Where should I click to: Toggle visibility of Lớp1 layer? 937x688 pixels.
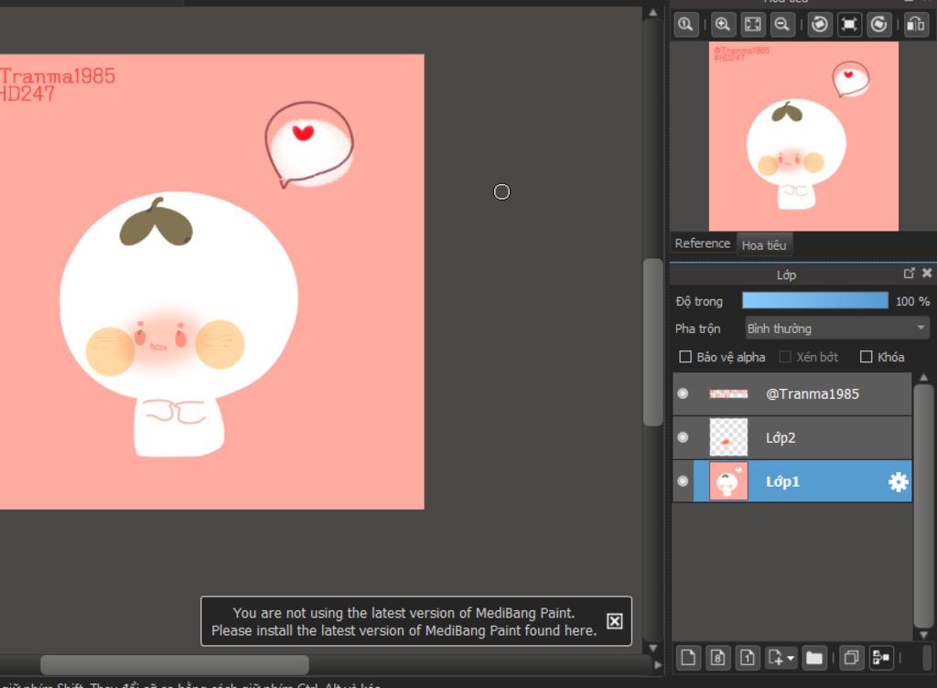(x=683, y=481)
